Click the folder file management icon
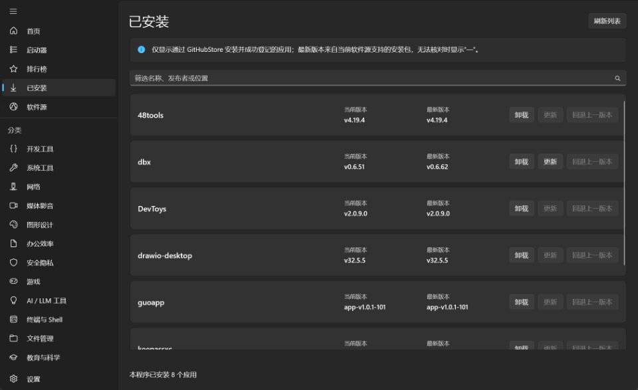This screenshot has width=638, height=390. tap(13, 338)
